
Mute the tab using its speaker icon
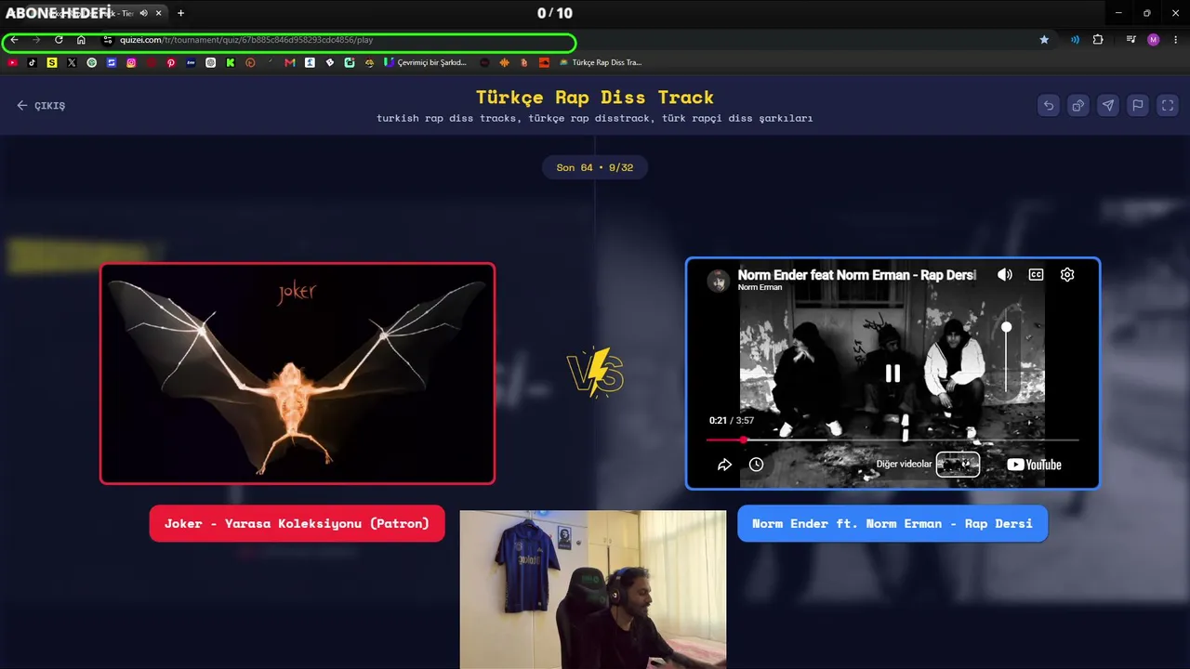click(x=143, y=13)
